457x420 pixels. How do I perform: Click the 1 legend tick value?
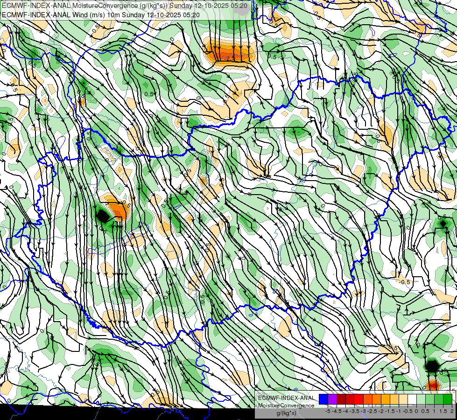click(434, 411)
